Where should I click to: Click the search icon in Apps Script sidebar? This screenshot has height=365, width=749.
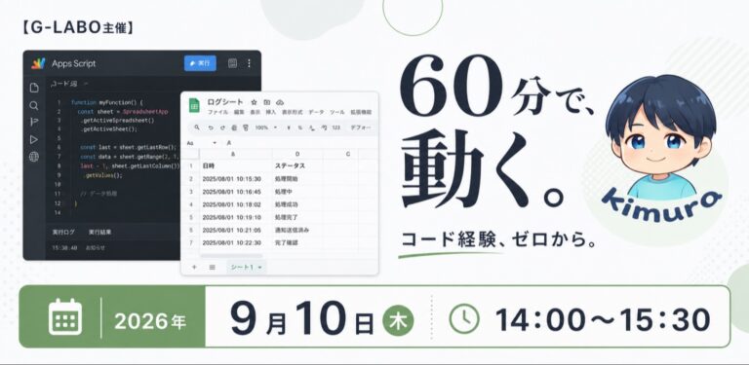[34, 105]
